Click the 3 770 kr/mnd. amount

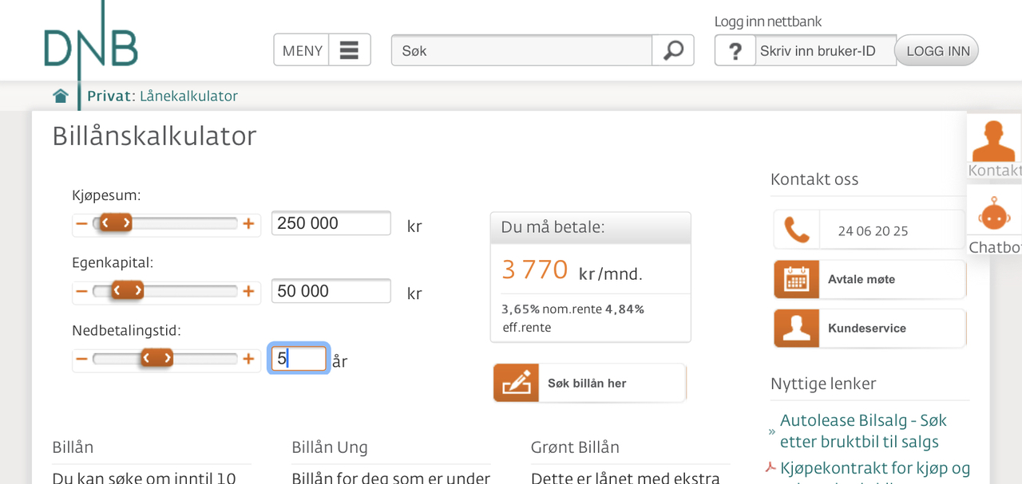click(x=572, y=270)
